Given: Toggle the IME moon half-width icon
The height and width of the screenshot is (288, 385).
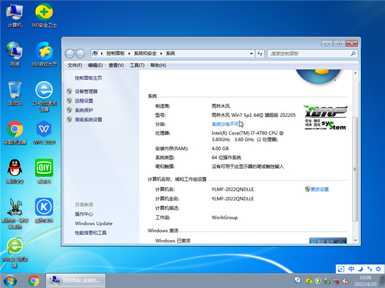Looking at the screenshot, I should pyautogui.click(x=360, y=269).
